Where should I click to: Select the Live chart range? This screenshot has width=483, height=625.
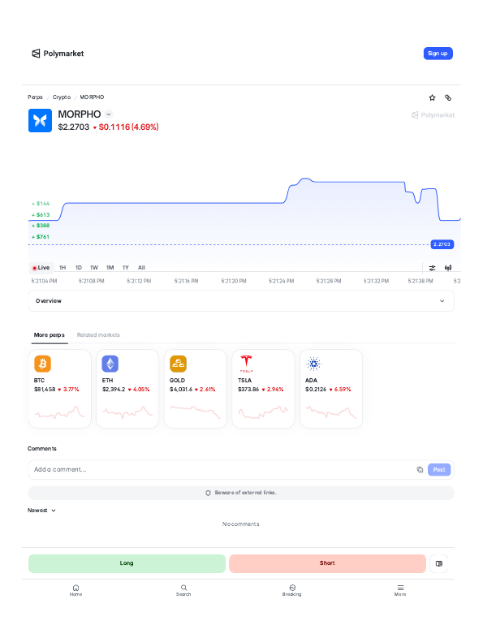coord(41,268)
